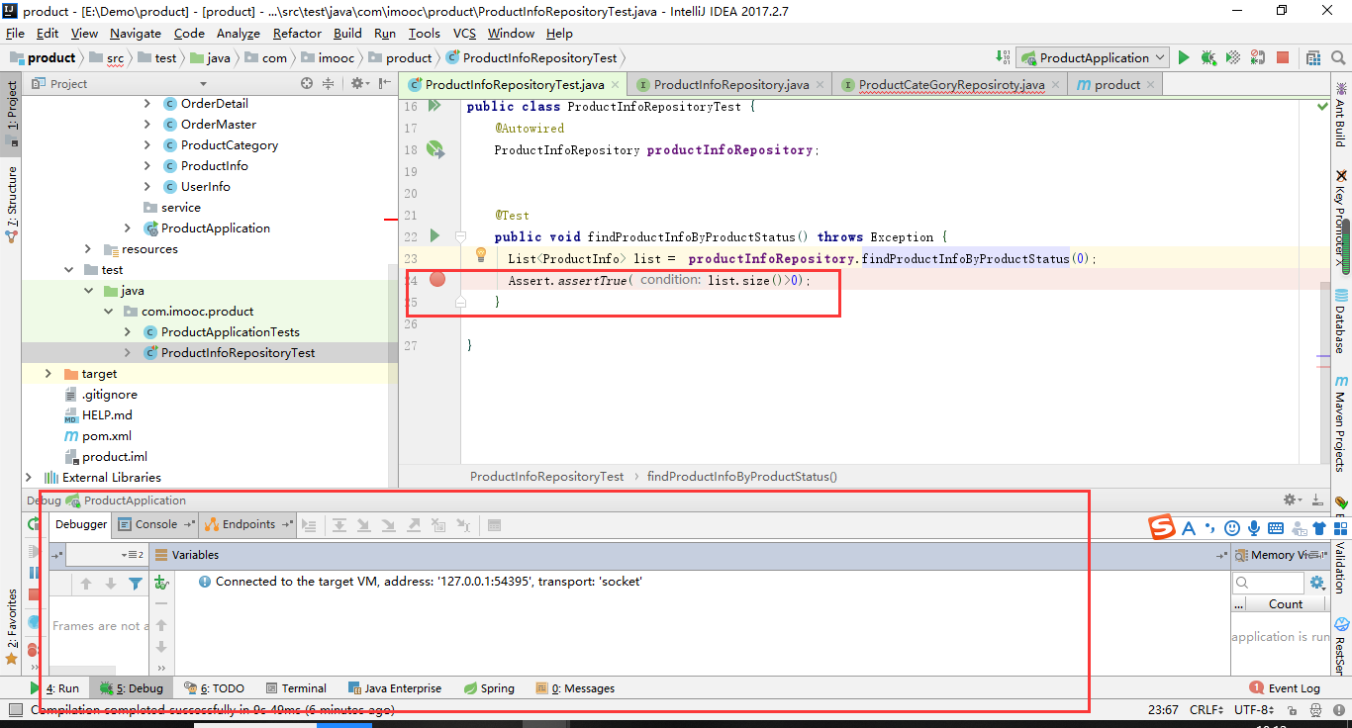Click the run gutter icon on line 22

pyautogui.click(x=434, y=236)
